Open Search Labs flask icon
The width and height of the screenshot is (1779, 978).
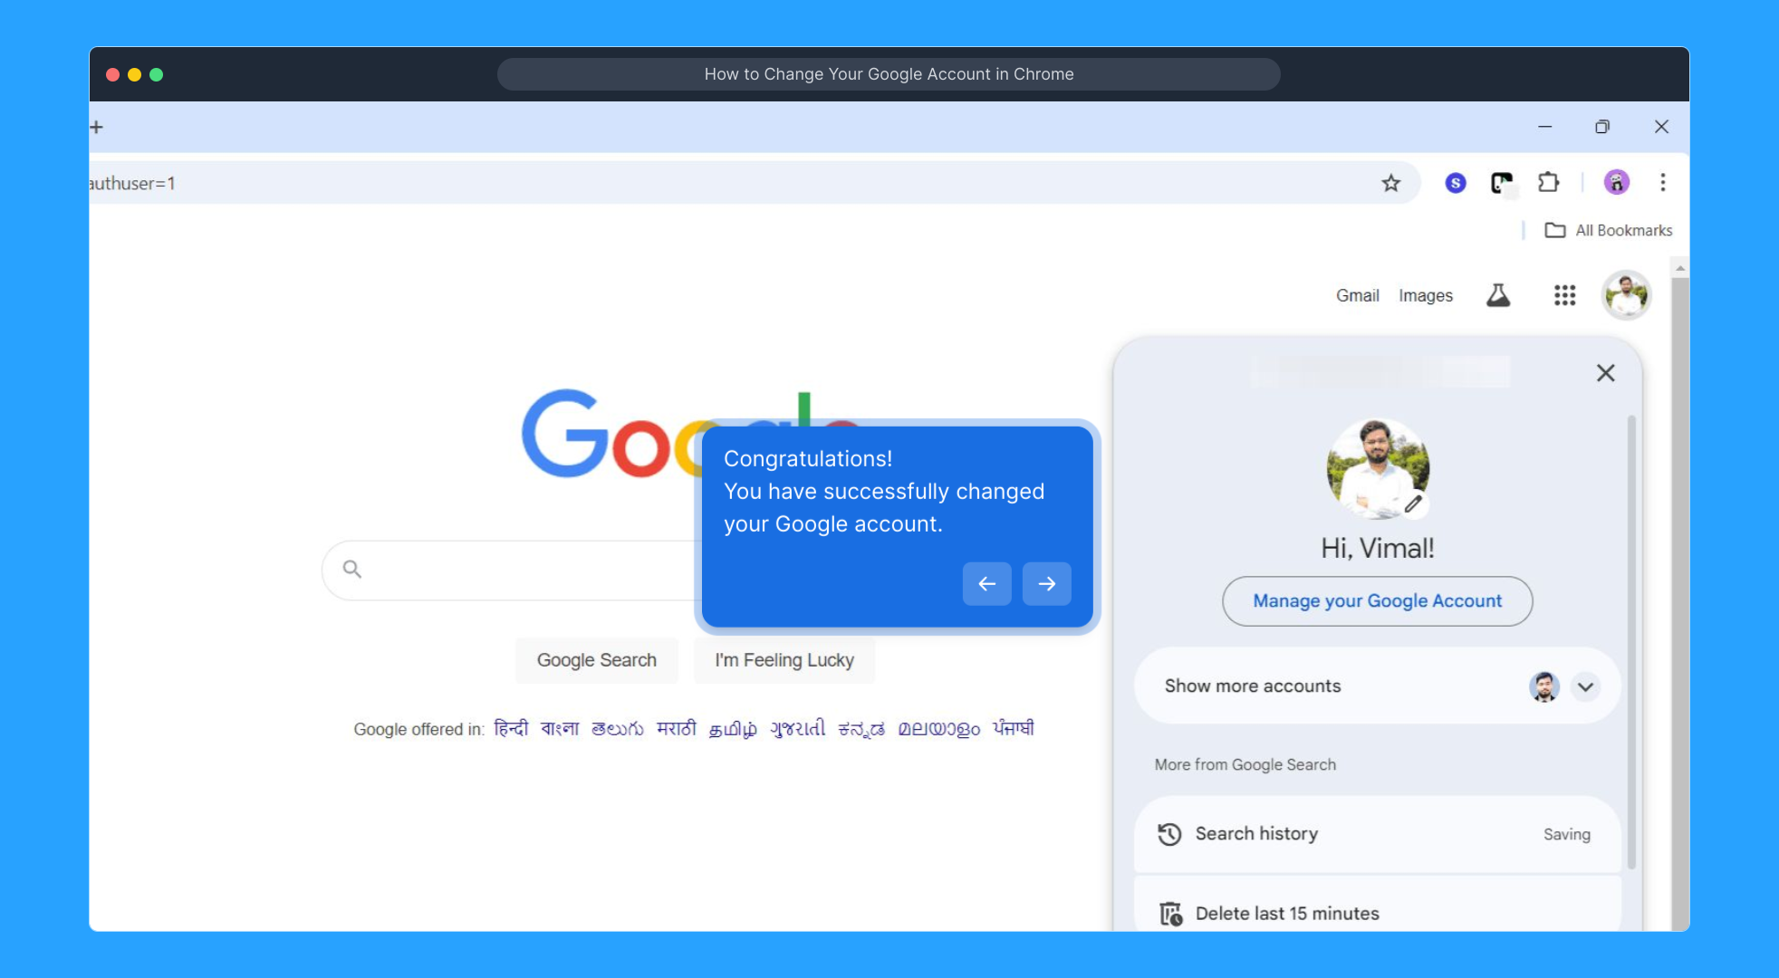click(1498, 295)
